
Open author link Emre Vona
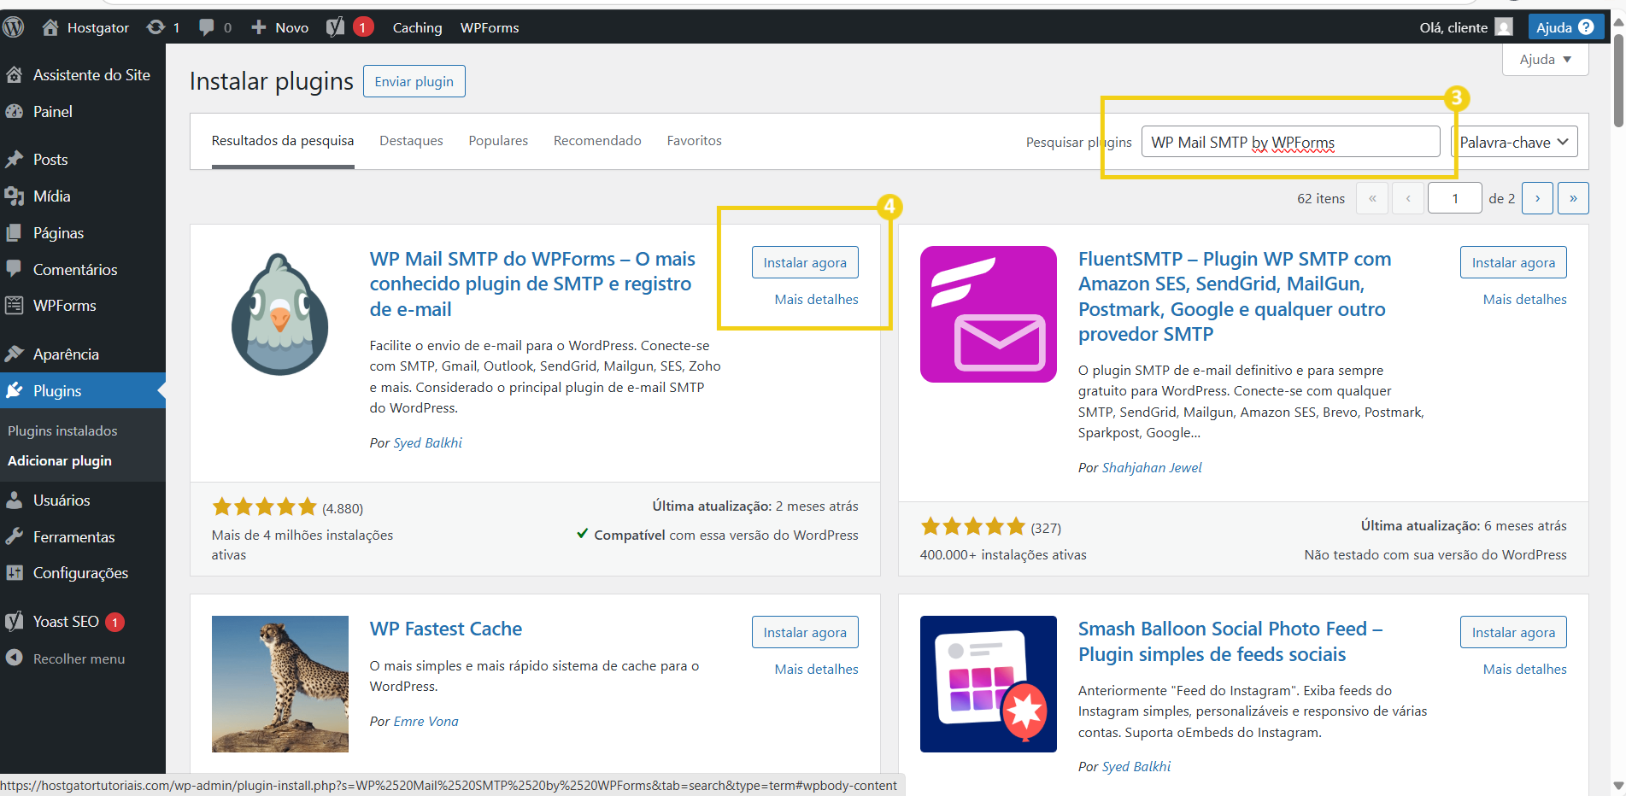click(x=426, y=722)
